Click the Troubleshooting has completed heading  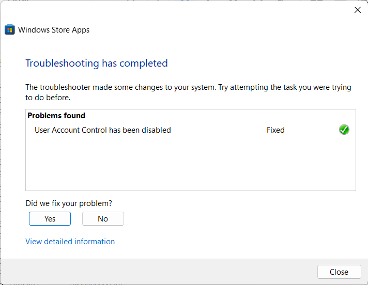point(97,63)
